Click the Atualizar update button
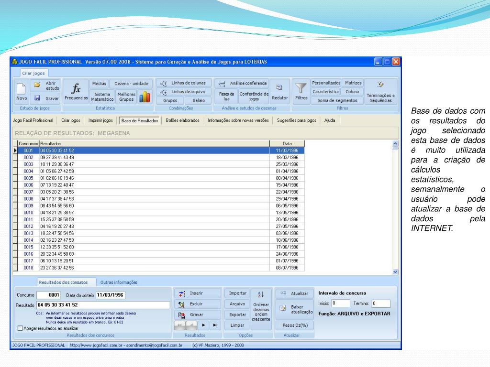This screenshot has width=490, height=367. click(x=294, y=293)
